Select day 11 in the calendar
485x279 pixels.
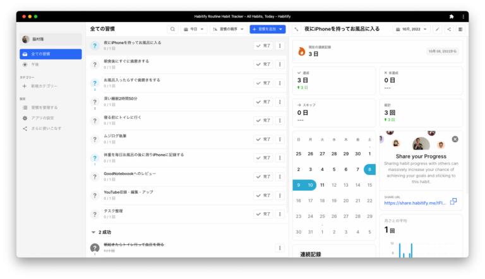pos(322,185)
